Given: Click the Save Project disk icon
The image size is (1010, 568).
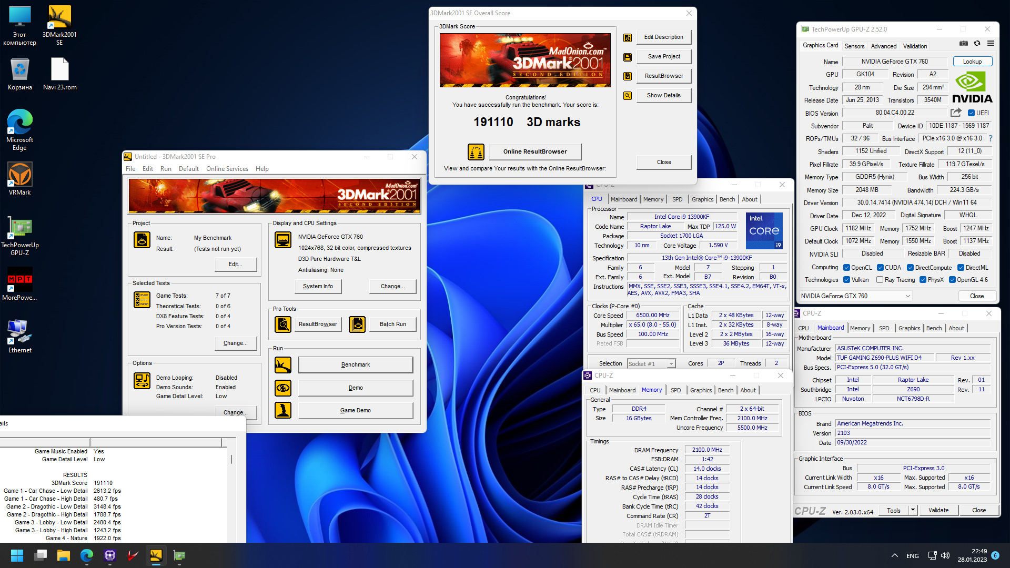Looking at the screenshot, I should [628, 57].
